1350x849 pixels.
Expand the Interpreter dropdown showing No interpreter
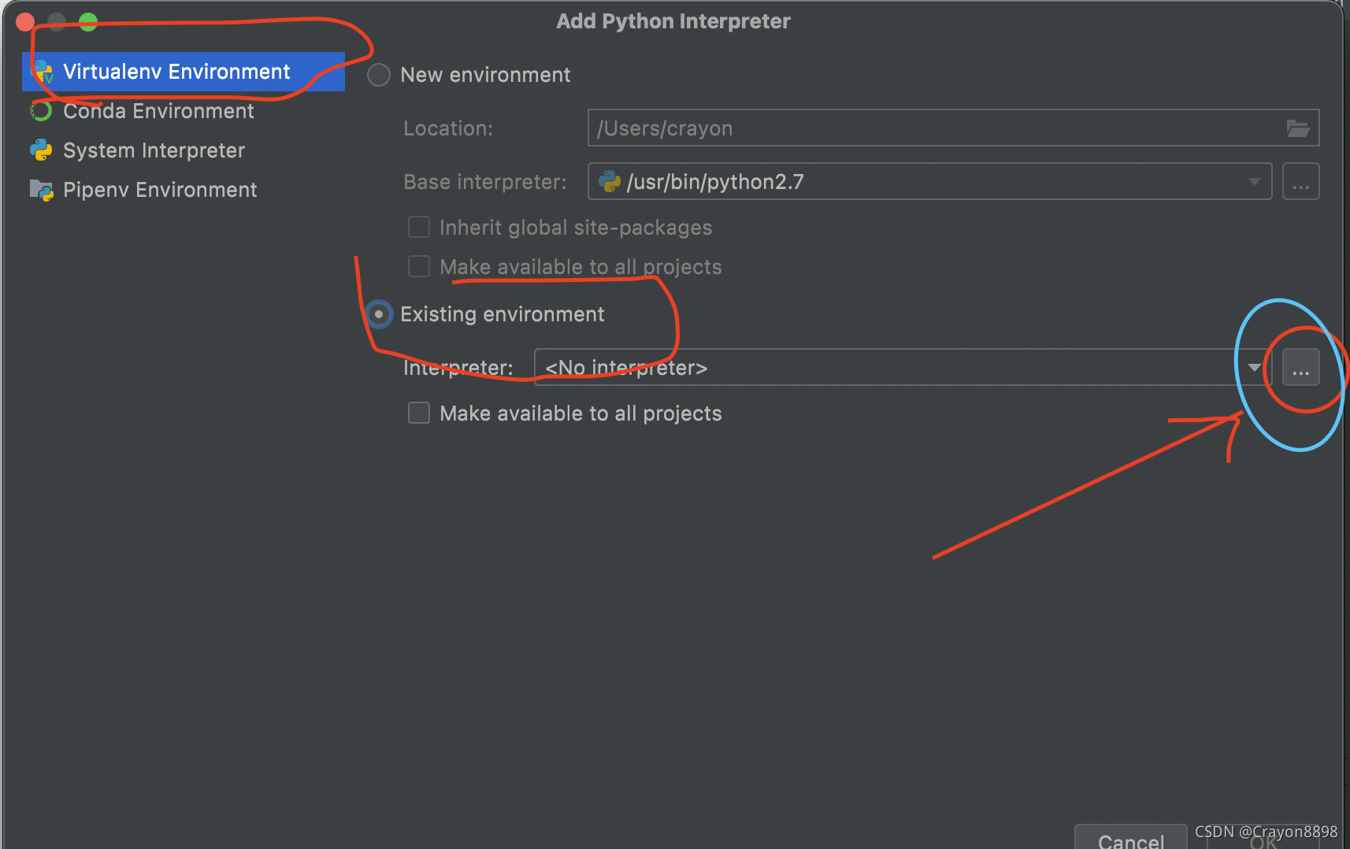[1254, 366]
